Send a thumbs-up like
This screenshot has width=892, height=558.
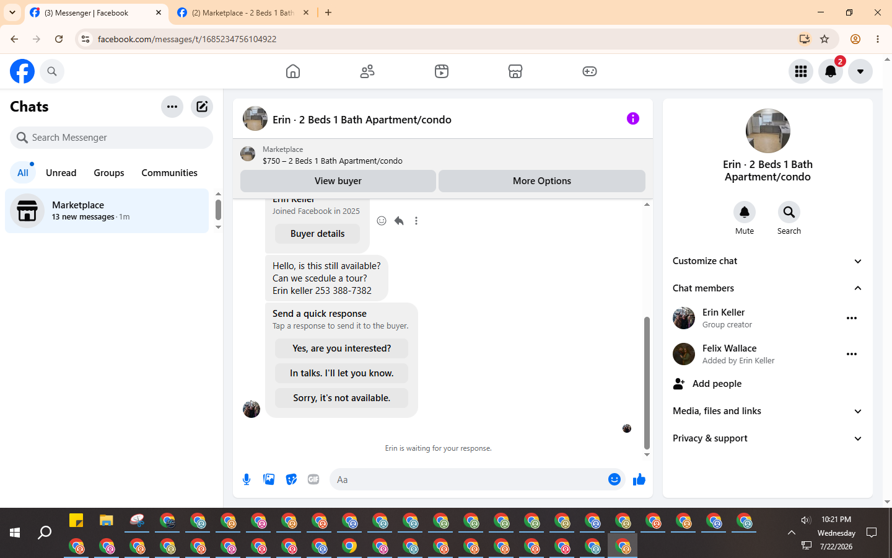pyautogui.click(x=639, y=479)
